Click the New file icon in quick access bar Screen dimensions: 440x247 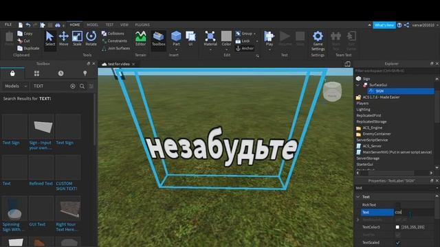(21, 25)
